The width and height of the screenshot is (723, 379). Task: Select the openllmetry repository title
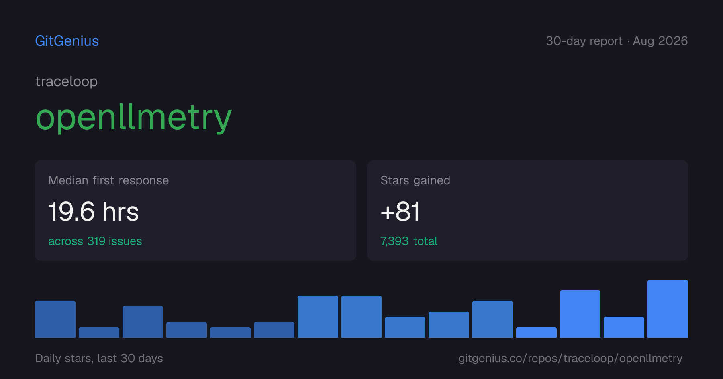(134, 118)
